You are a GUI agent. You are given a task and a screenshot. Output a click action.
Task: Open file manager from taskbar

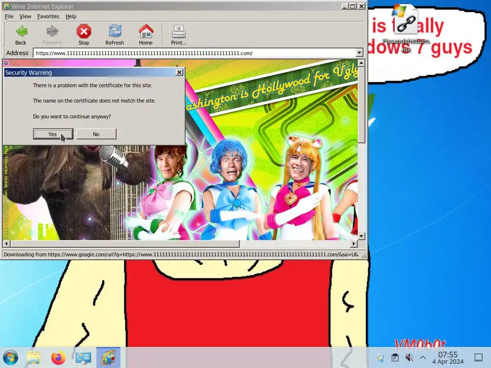(34, 357)
